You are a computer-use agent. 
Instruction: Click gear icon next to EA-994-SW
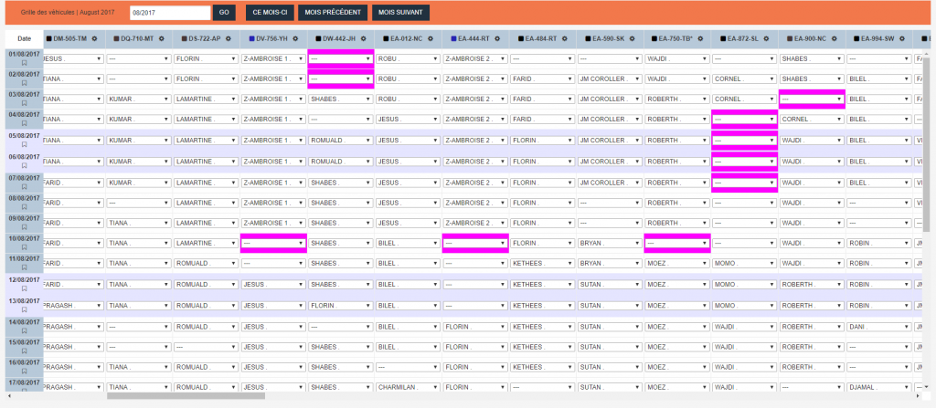[902, 38]
